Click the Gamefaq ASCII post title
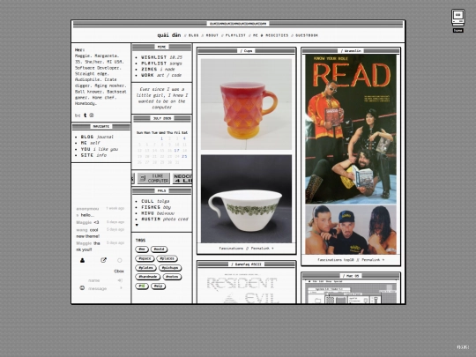This screenshot has width=476, height=357. point(246,264)
